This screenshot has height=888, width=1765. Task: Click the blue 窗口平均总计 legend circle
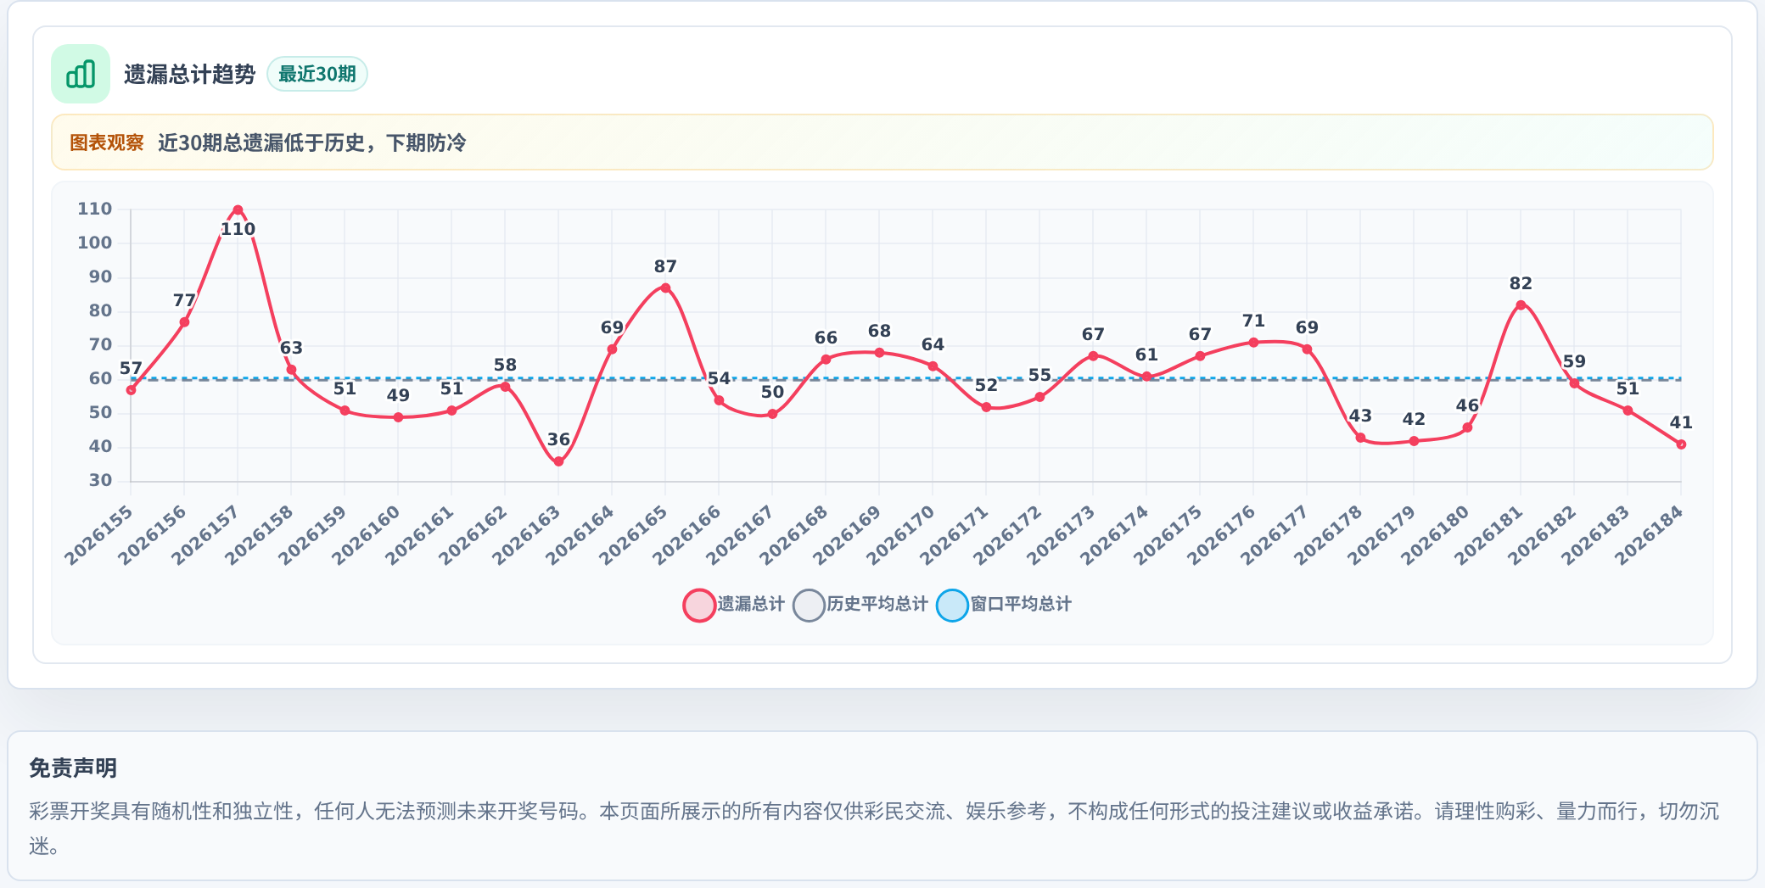[952, 606]
